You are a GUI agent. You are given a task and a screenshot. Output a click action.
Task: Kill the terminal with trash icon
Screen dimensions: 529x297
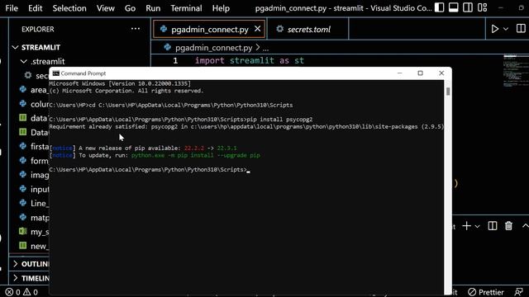click(x=508, y=226)
